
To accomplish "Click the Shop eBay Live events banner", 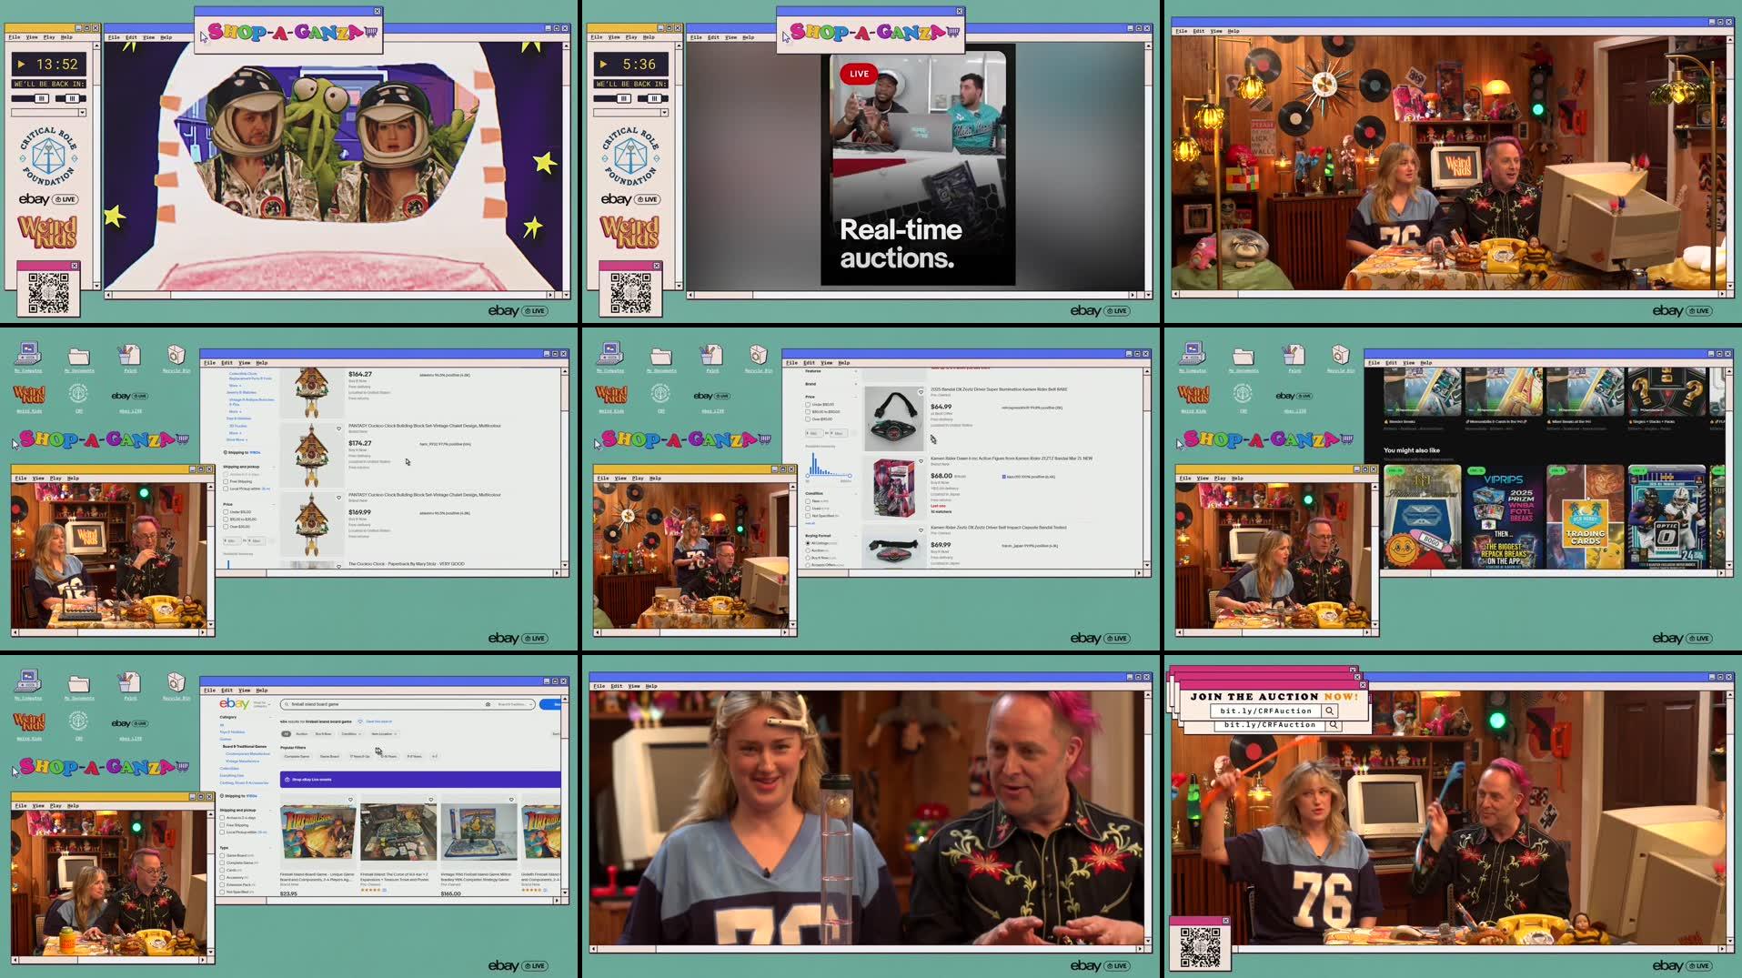I will pos(311,780).
